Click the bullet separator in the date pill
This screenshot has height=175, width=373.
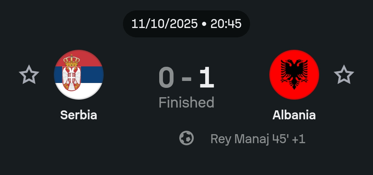204,24
